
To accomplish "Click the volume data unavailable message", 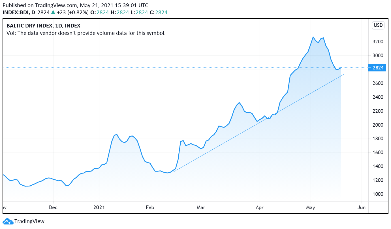I will click(x=86, y=33).
